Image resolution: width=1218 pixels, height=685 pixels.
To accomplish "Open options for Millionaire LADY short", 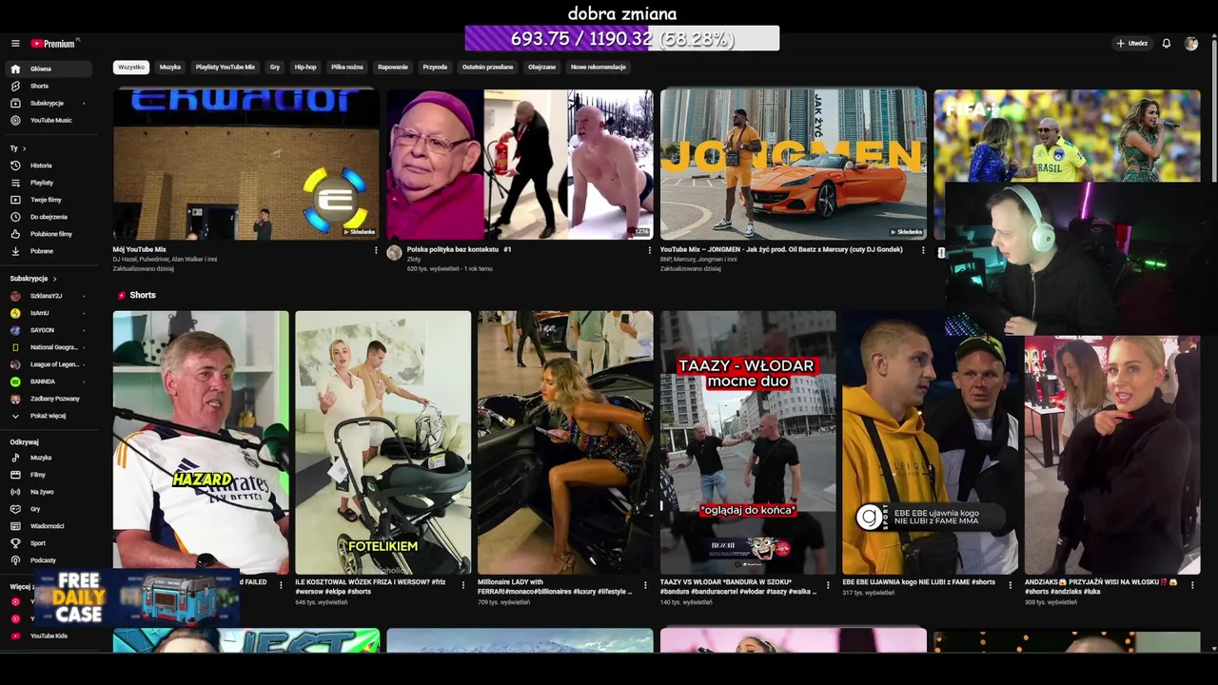I will pos(645,585).
